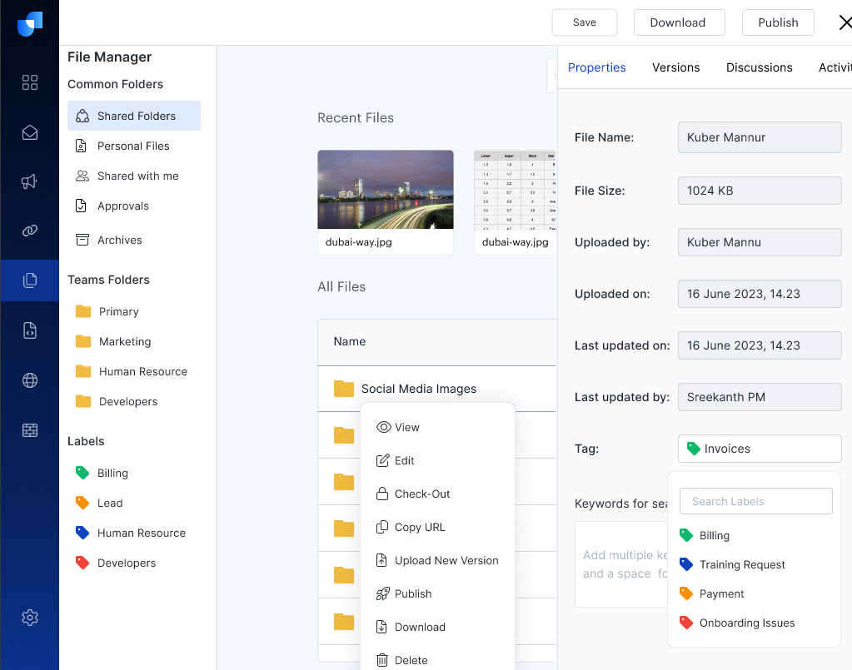Click download file icon in context menu

tap(382, 627)
